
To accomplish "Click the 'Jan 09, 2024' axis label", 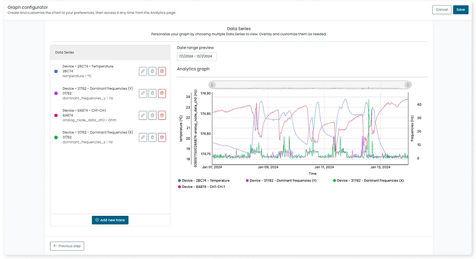I will click(x=268, y=167).
